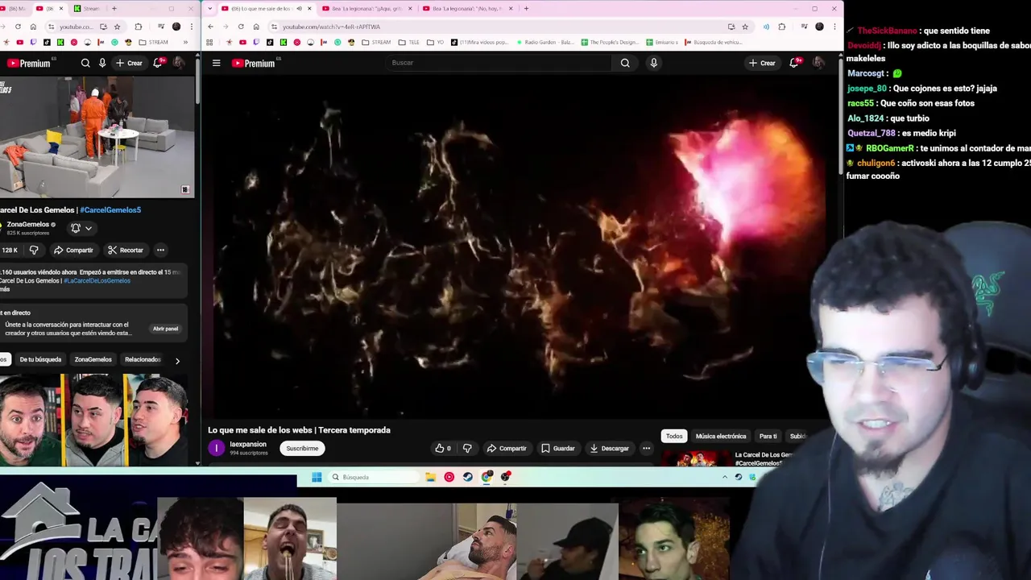Click YouTube Premium logo in right window
The width and height of the screenshot is (1031, 580).
click(x=254, y=63)
